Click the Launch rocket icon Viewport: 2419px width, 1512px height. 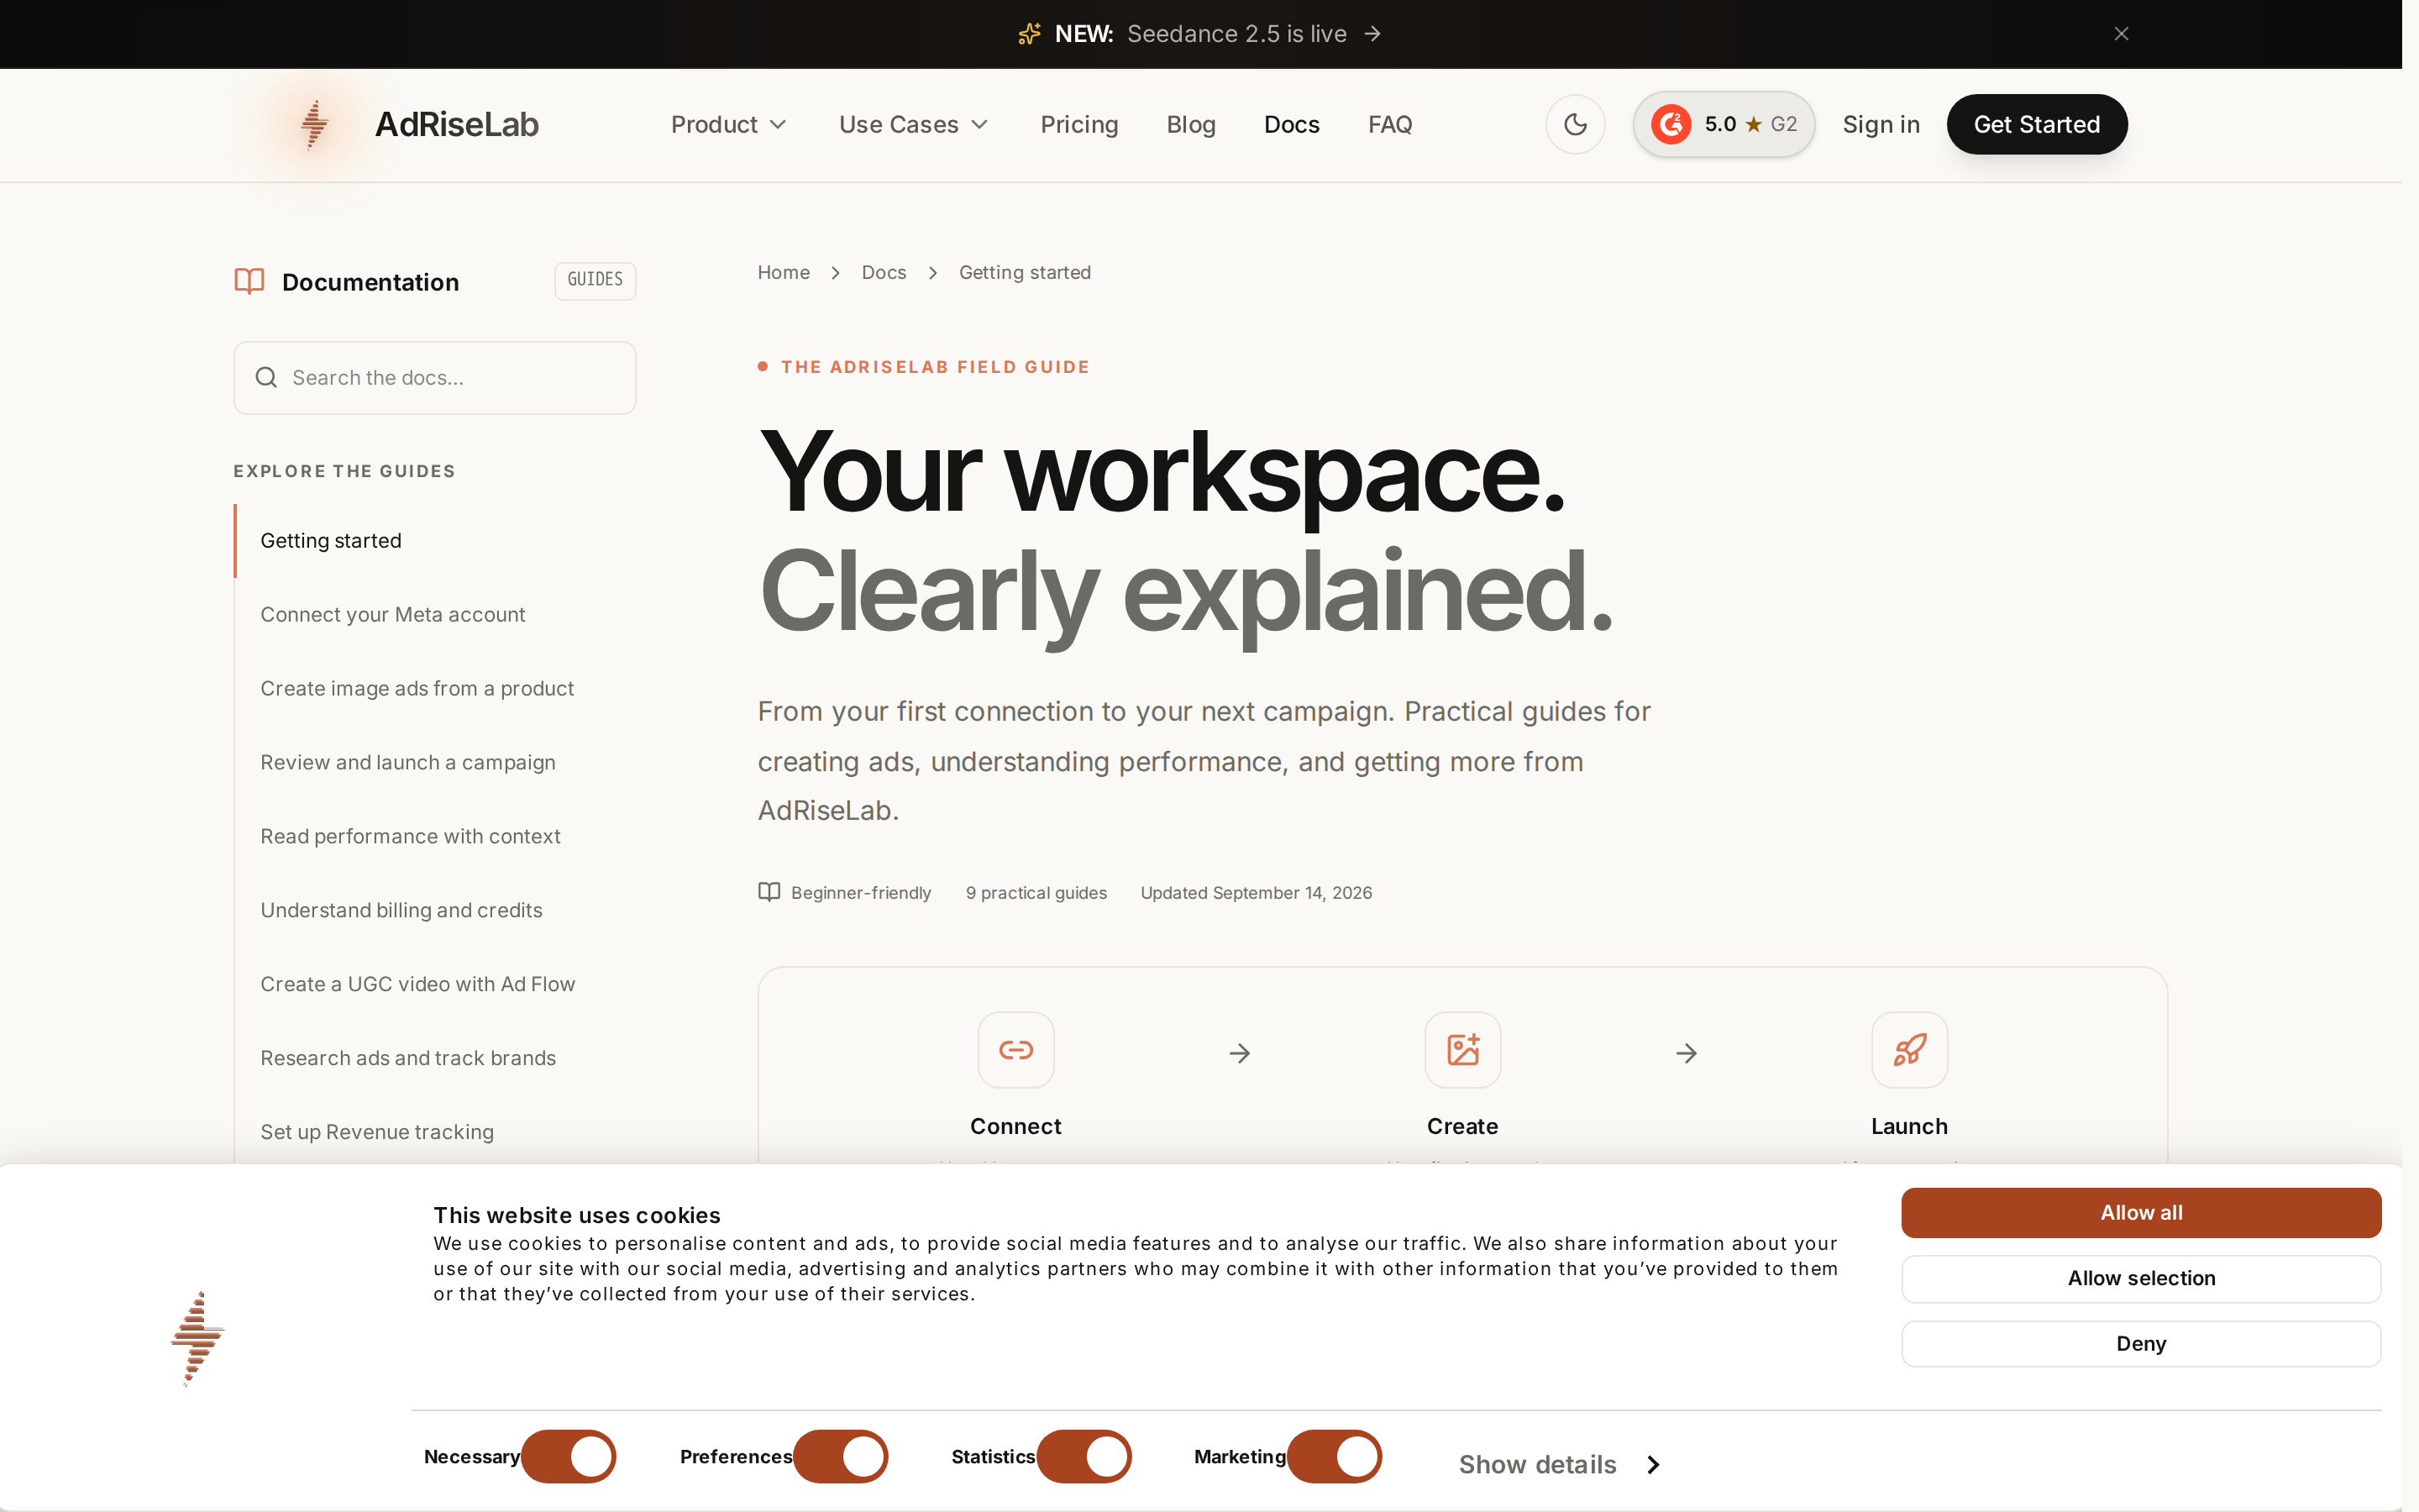1909,1050
